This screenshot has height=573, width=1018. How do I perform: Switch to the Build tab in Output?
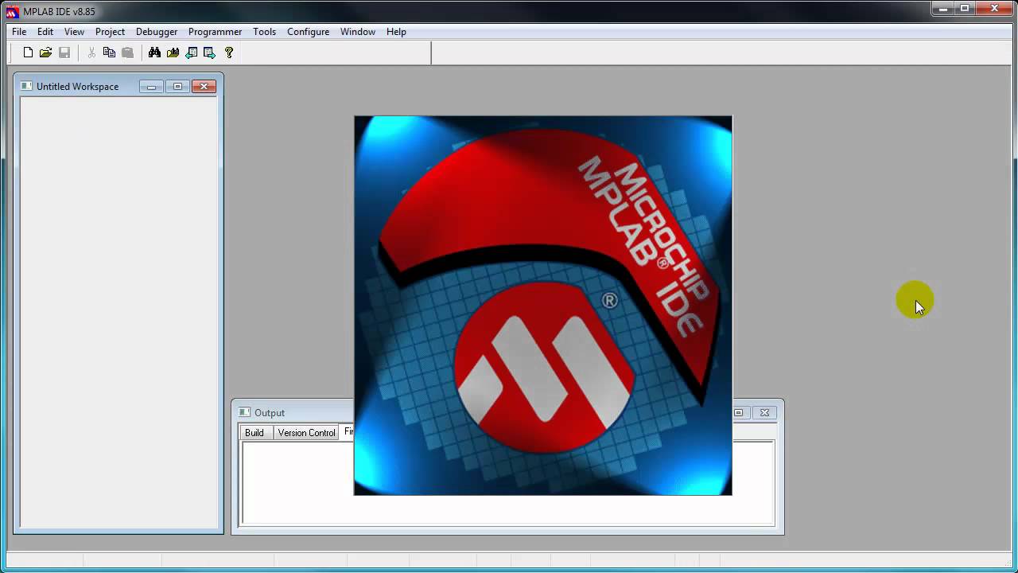254,433
